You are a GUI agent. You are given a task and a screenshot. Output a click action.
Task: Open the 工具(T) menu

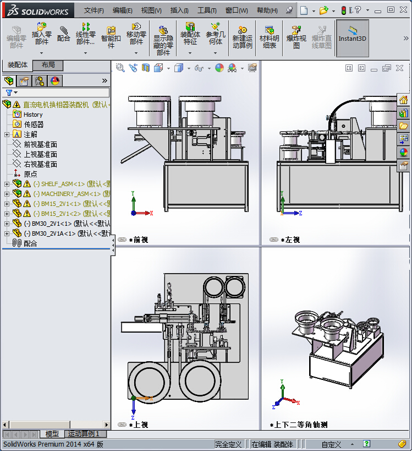click(207, 10)
